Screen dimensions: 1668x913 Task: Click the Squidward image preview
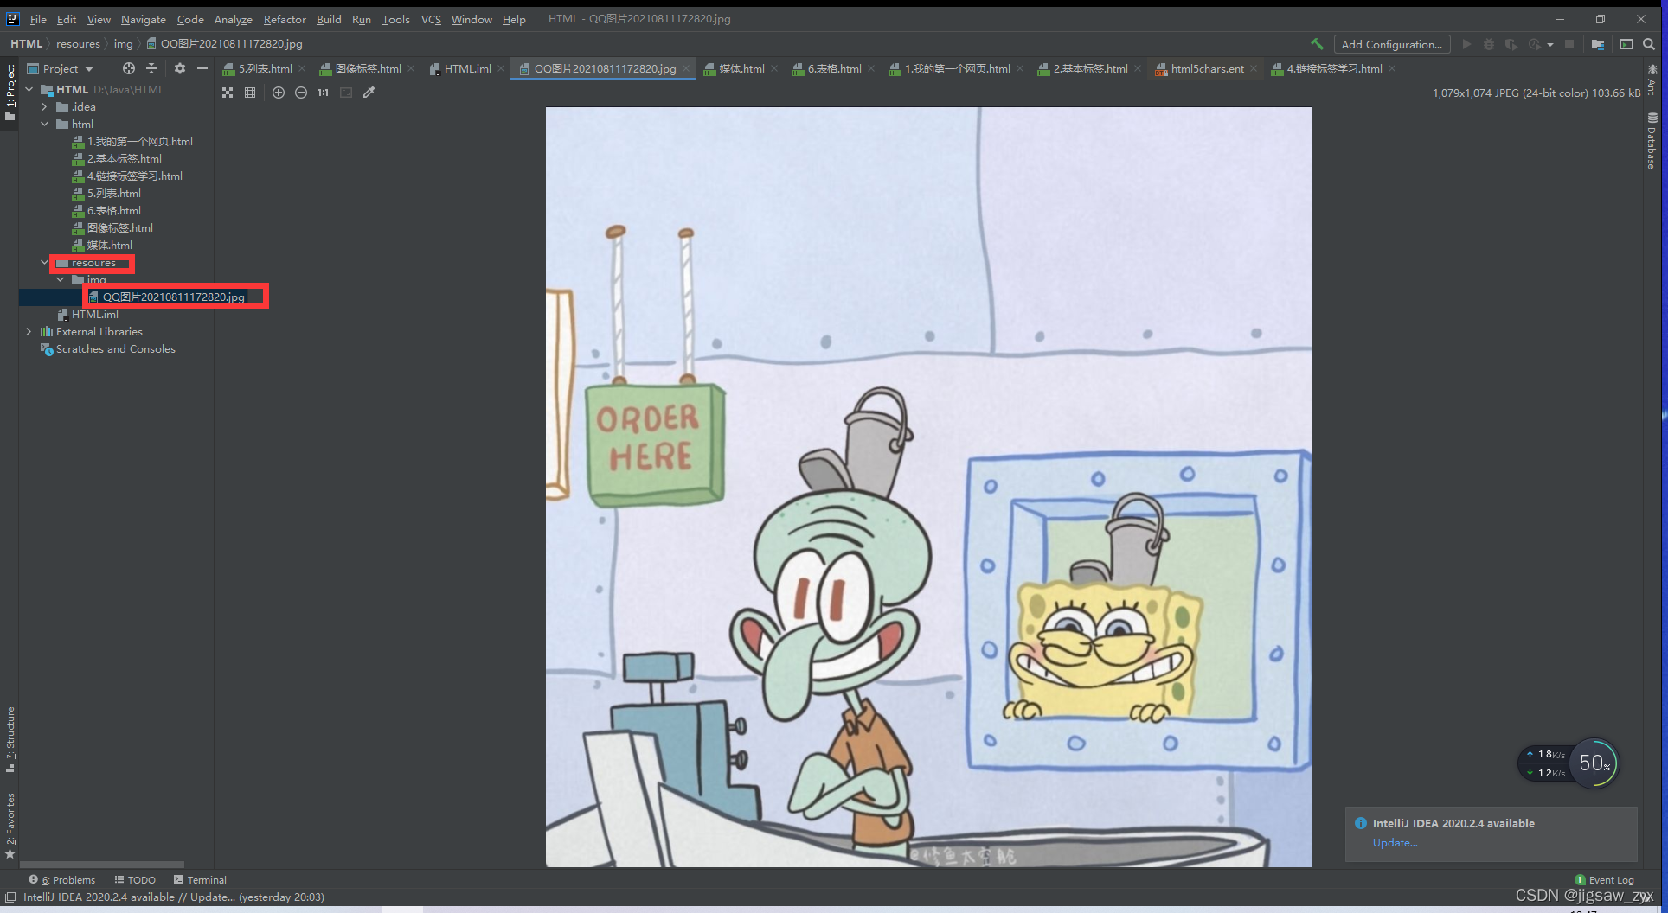coord(928,487)
